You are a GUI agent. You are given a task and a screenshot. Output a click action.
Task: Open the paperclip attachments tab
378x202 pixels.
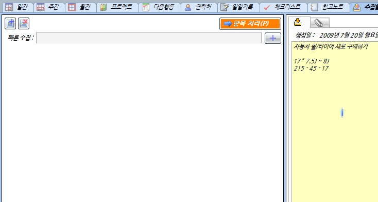319,23
